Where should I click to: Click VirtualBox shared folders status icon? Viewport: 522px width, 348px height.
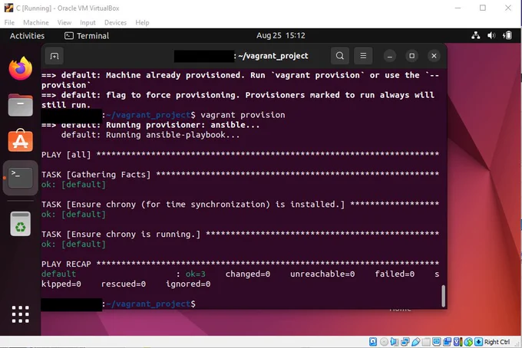(426, 342)
